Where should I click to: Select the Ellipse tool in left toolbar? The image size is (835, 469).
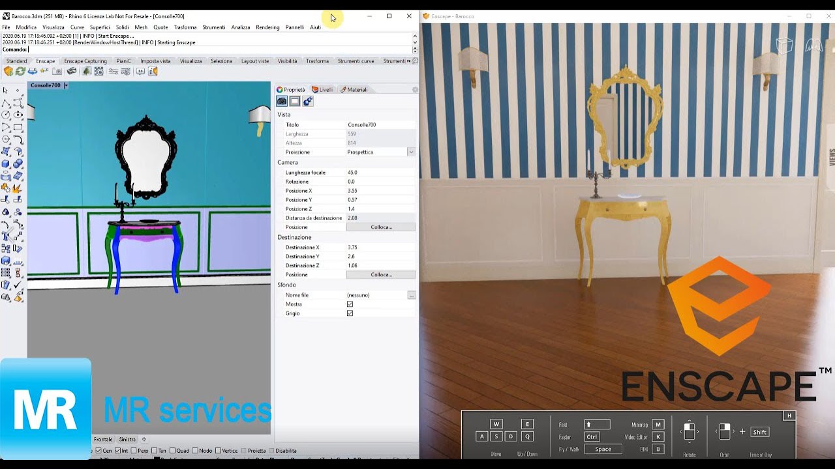click(x=18, y=115)
